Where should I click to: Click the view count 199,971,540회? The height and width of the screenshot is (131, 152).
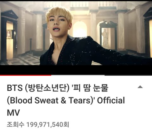(48, 124)
